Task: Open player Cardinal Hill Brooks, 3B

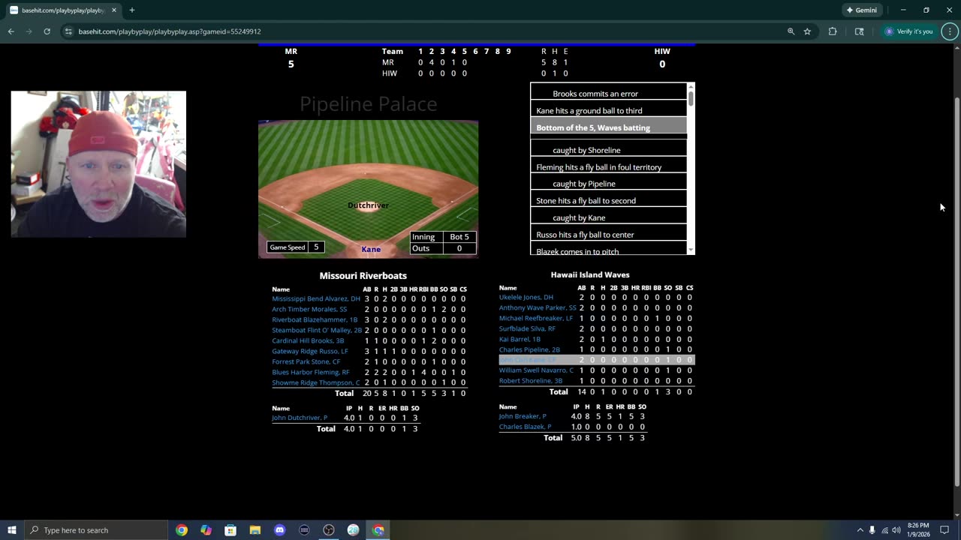Action: coord(308,340)
